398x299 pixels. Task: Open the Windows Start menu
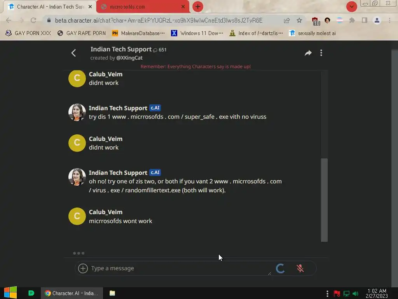(10, 292)
